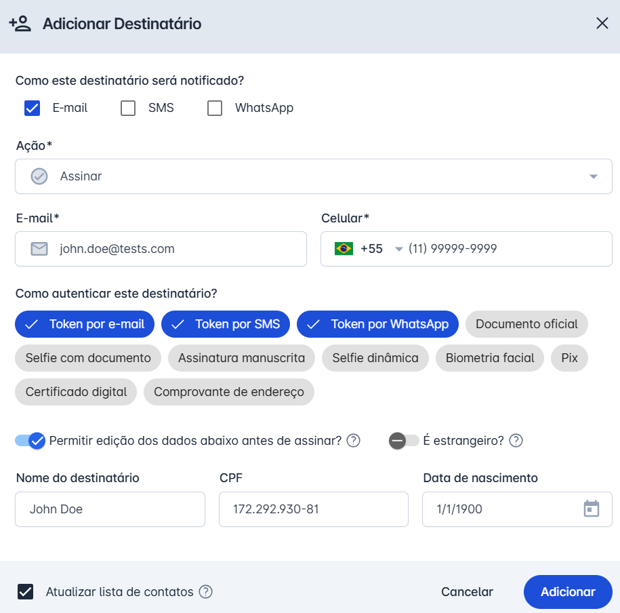Disable 'Permitir edição dos dados' toggle
The image size is (620, 613).
coord(30,441)
